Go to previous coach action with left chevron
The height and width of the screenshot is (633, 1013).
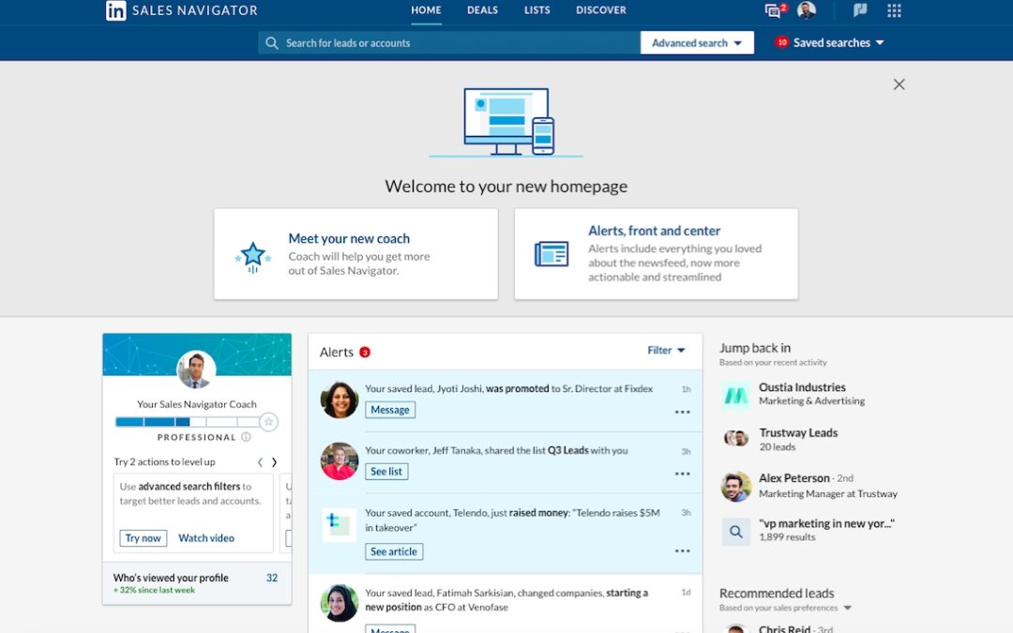click(260, 462)
